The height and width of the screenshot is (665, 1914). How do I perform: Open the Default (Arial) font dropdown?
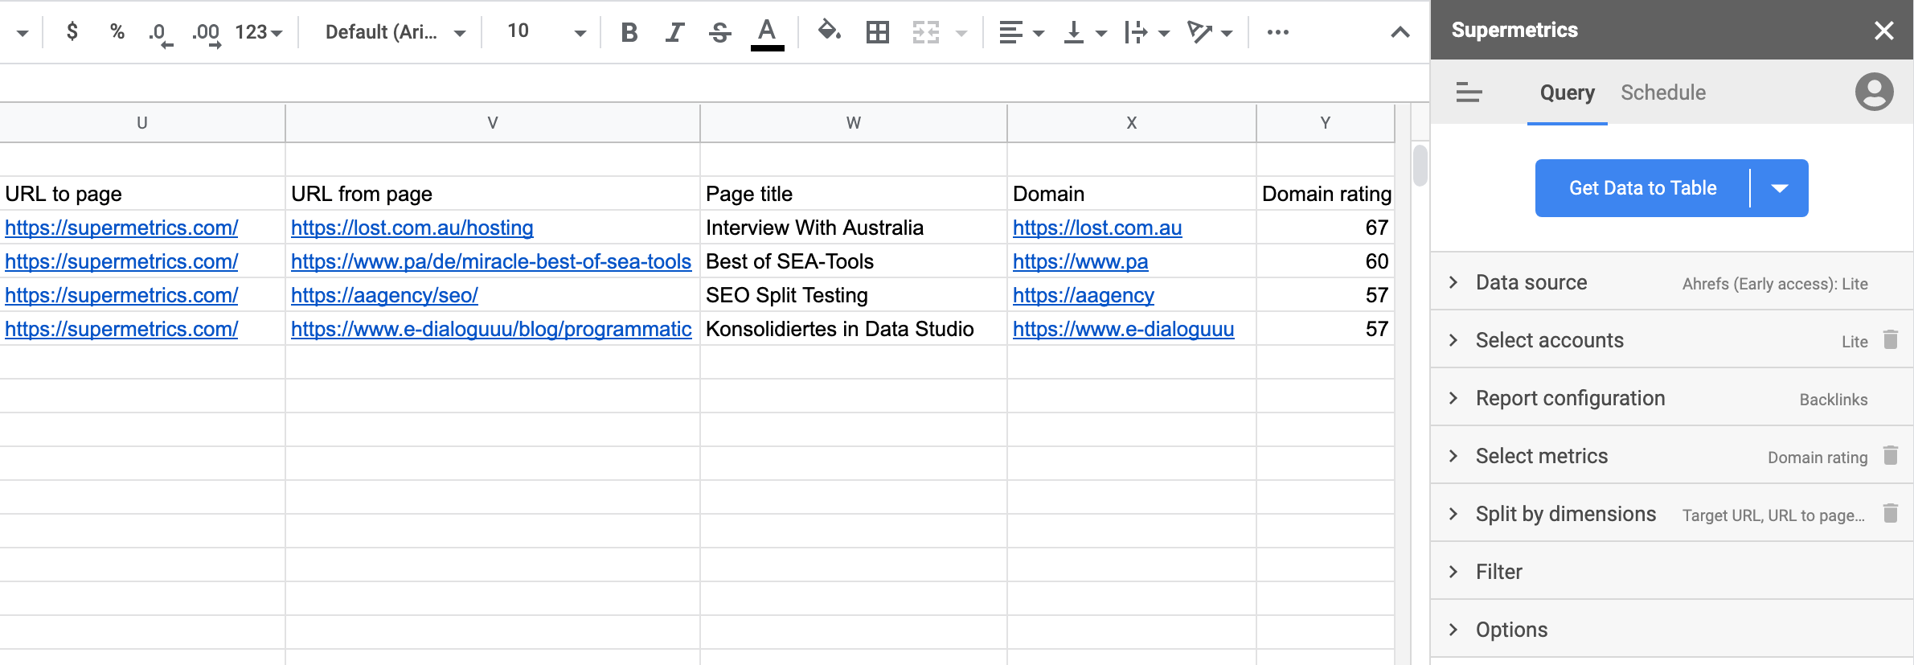click(395, 32)
